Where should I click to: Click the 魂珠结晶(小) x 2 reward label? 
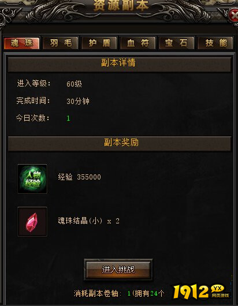[88, 221]
